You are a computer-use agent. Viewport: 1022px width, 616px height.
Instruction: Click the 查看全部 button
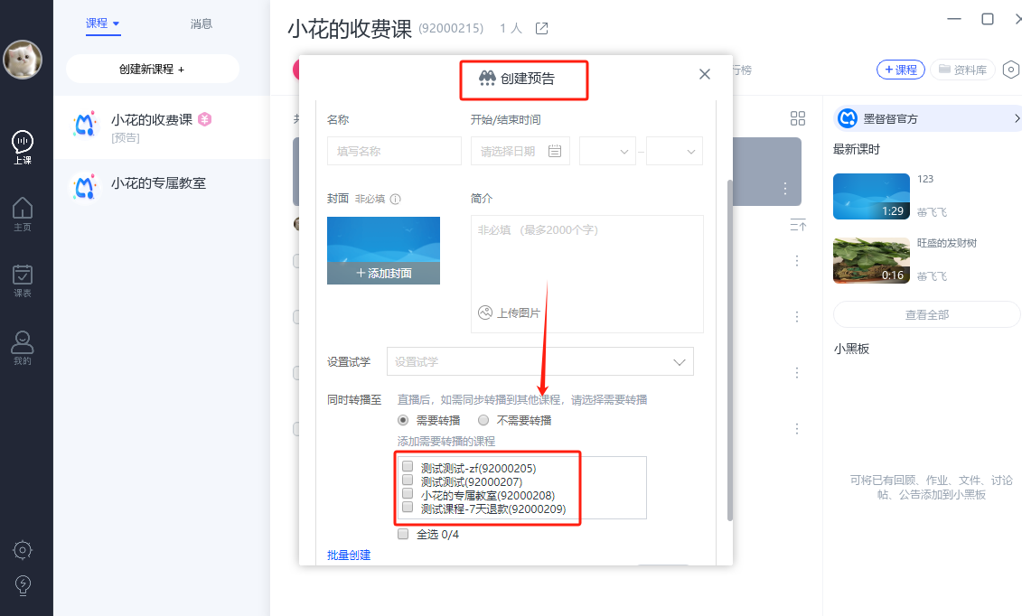pyautogui.click(x=927, y=314)
